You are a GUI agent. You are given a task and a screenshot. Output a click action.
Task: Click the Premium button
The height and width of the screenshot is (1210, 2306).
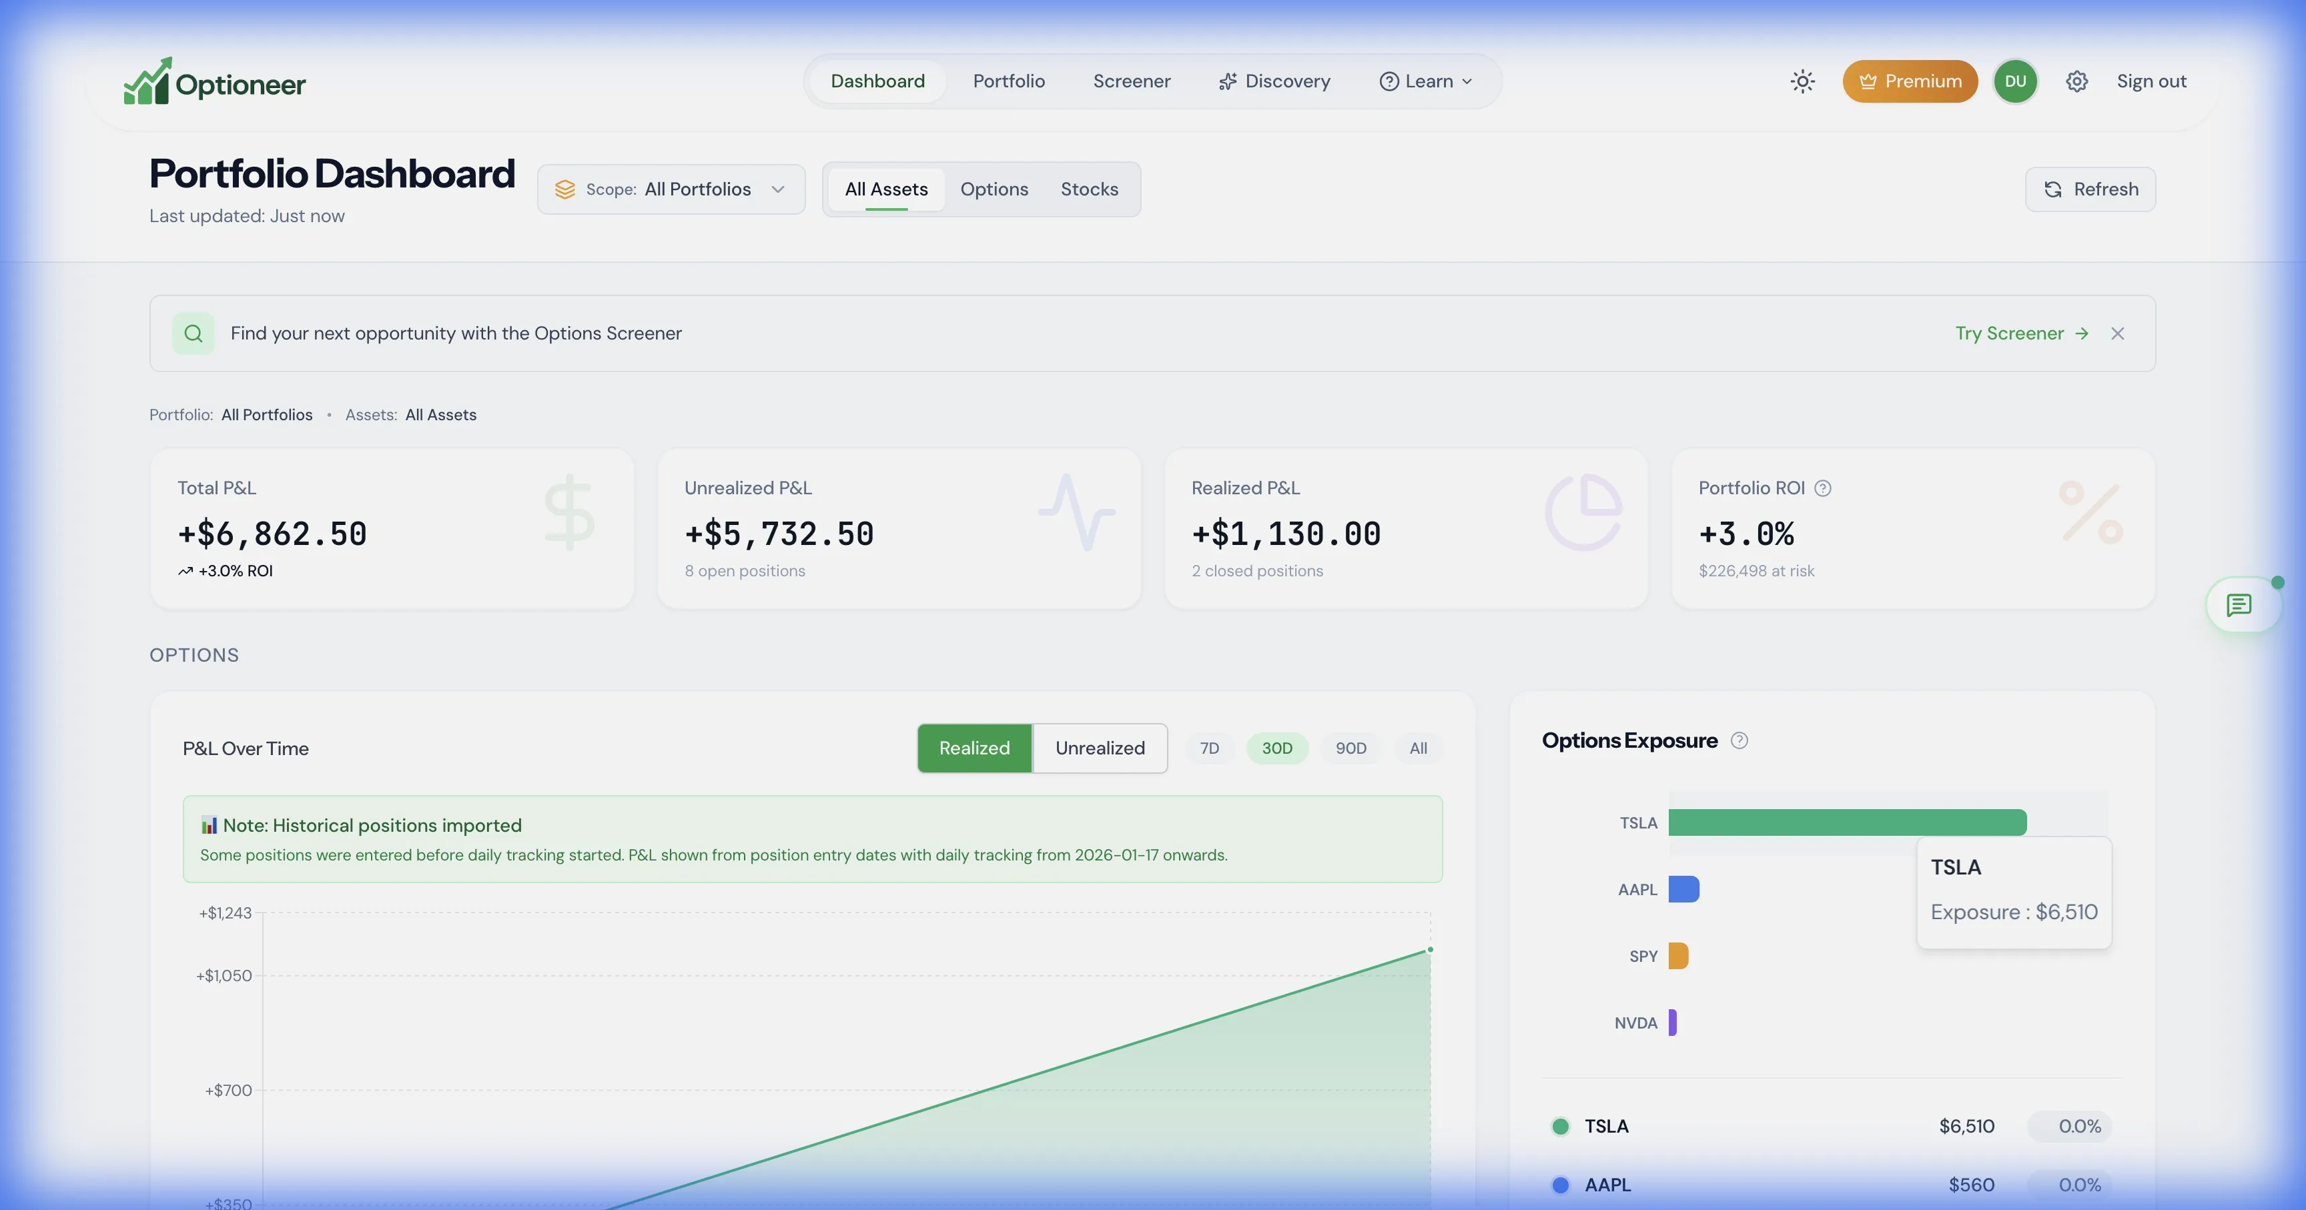pos(1910,81)
